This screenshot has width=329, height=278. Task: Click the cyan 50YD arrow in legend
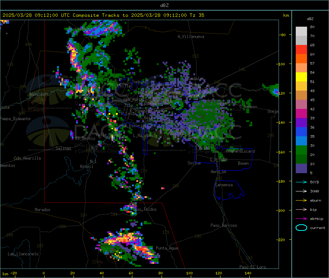[301, 182]
